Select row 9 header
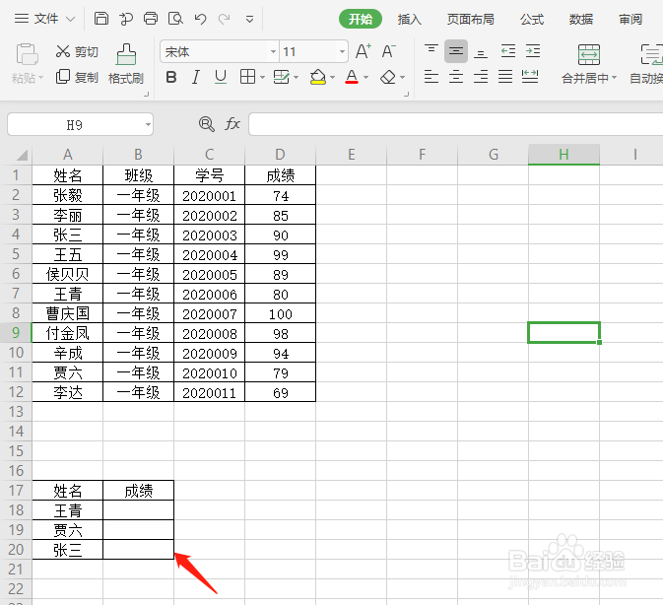Viewport: 663px width, 605px height. click(16, 333)
